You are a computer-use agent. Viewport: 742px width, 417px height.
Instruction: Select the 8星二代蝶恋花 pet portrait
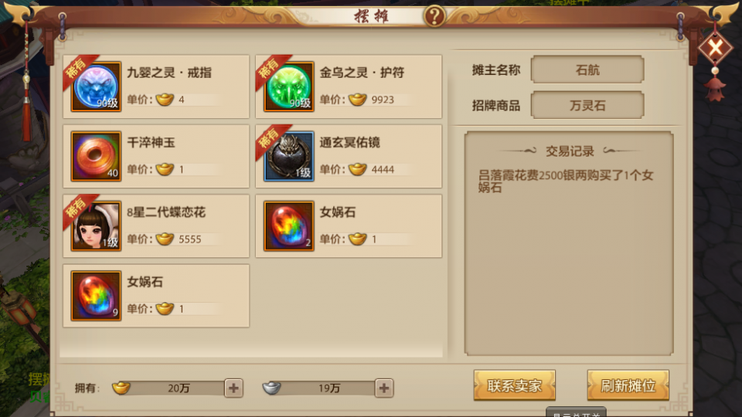click(96, 226)
